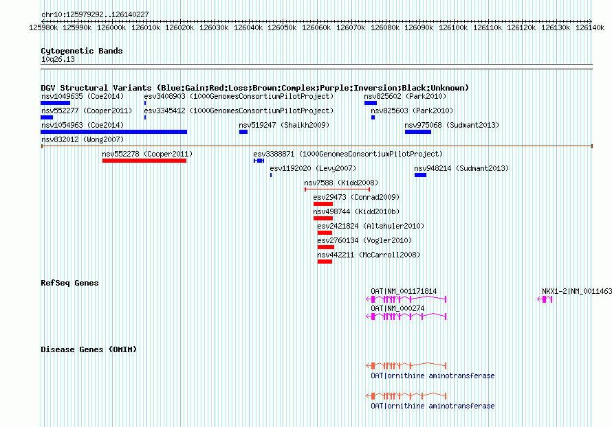Click the chr10:125979292..126140227 coordinate label
The image size is (612, 427).
coord(95,14)
